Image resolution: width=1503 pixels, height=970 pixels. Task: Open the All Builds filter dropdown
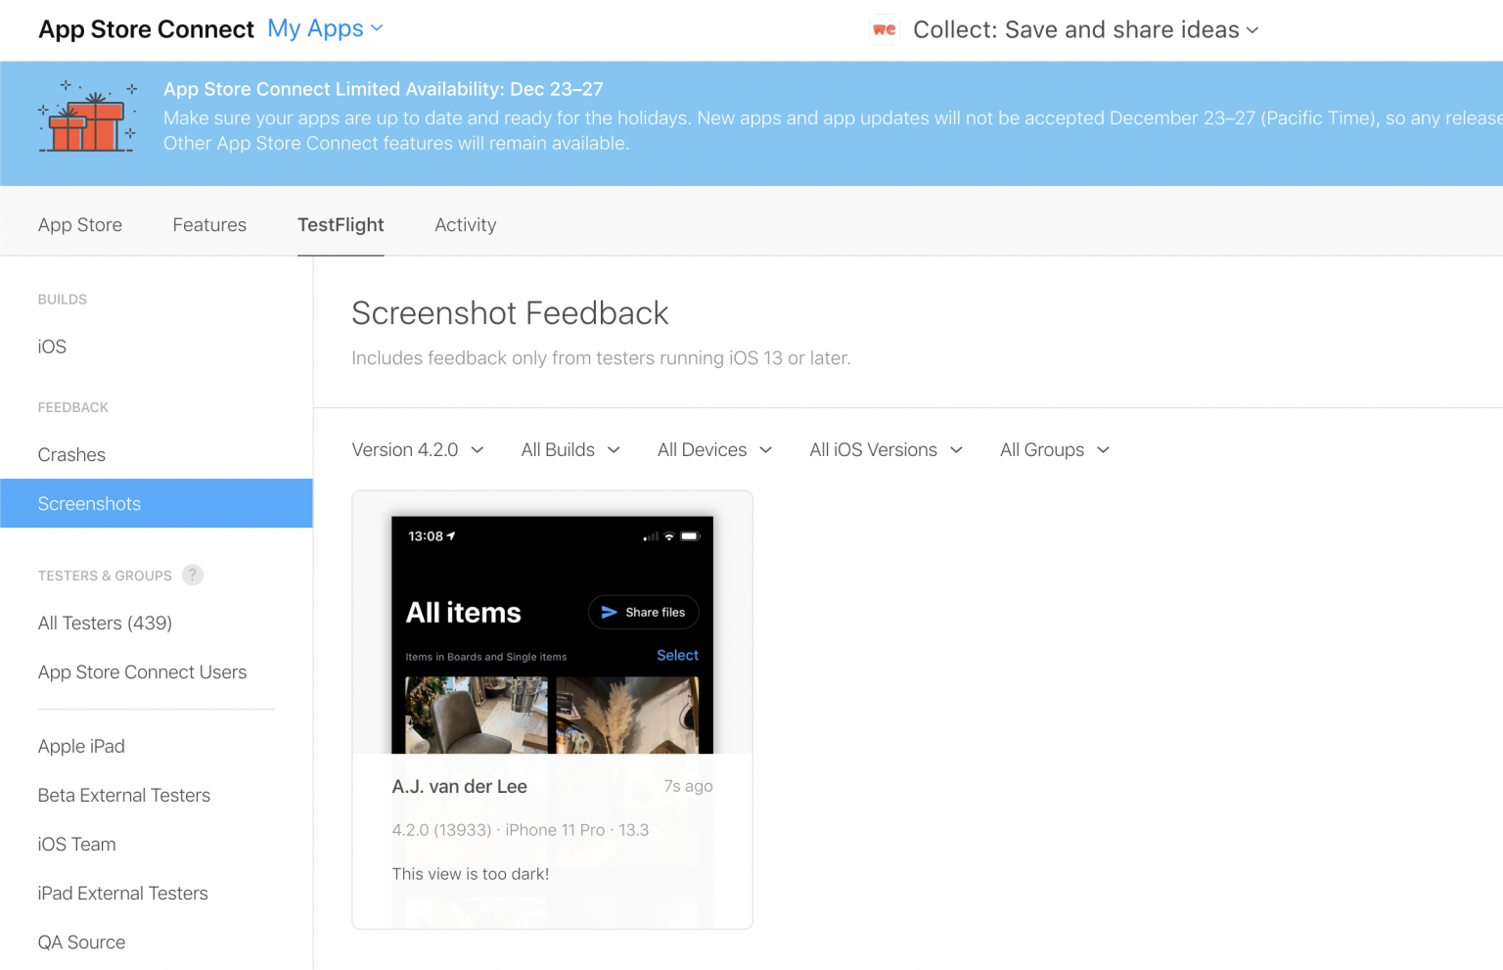[x=570, y=449]
